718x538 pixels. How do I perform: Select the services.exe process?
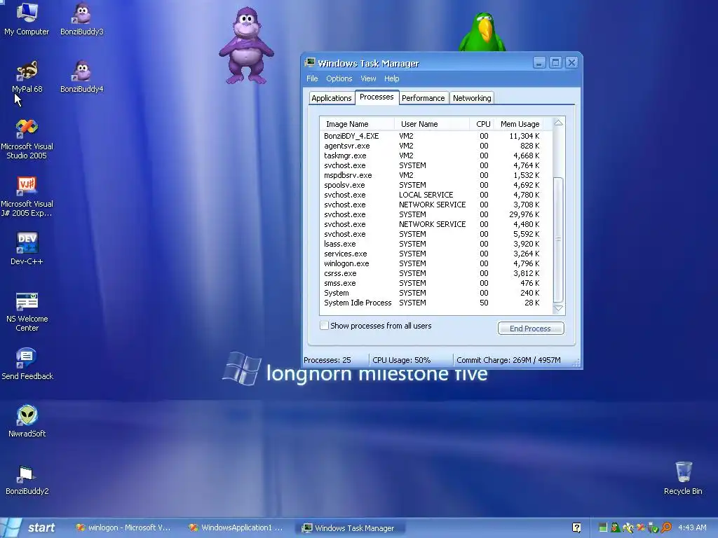tap(435, 254)
